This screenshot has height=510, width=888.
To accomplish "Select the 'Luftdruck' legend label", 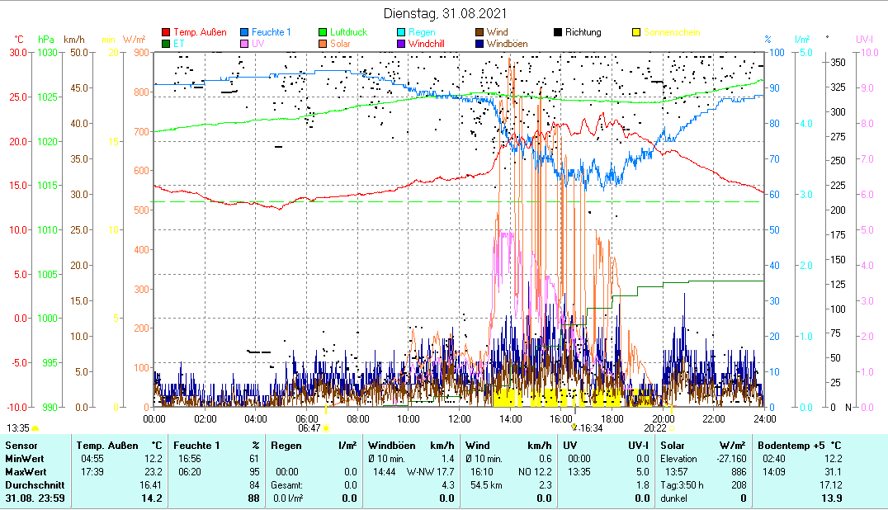I will 349,32.
